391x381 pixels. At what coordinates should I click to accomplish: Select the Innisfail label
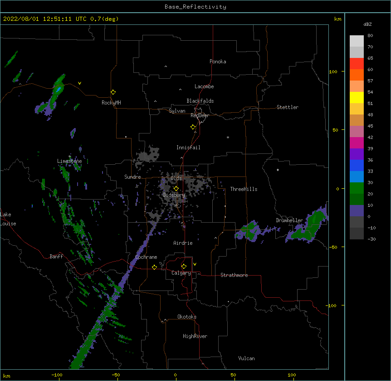tap(188, 148)
